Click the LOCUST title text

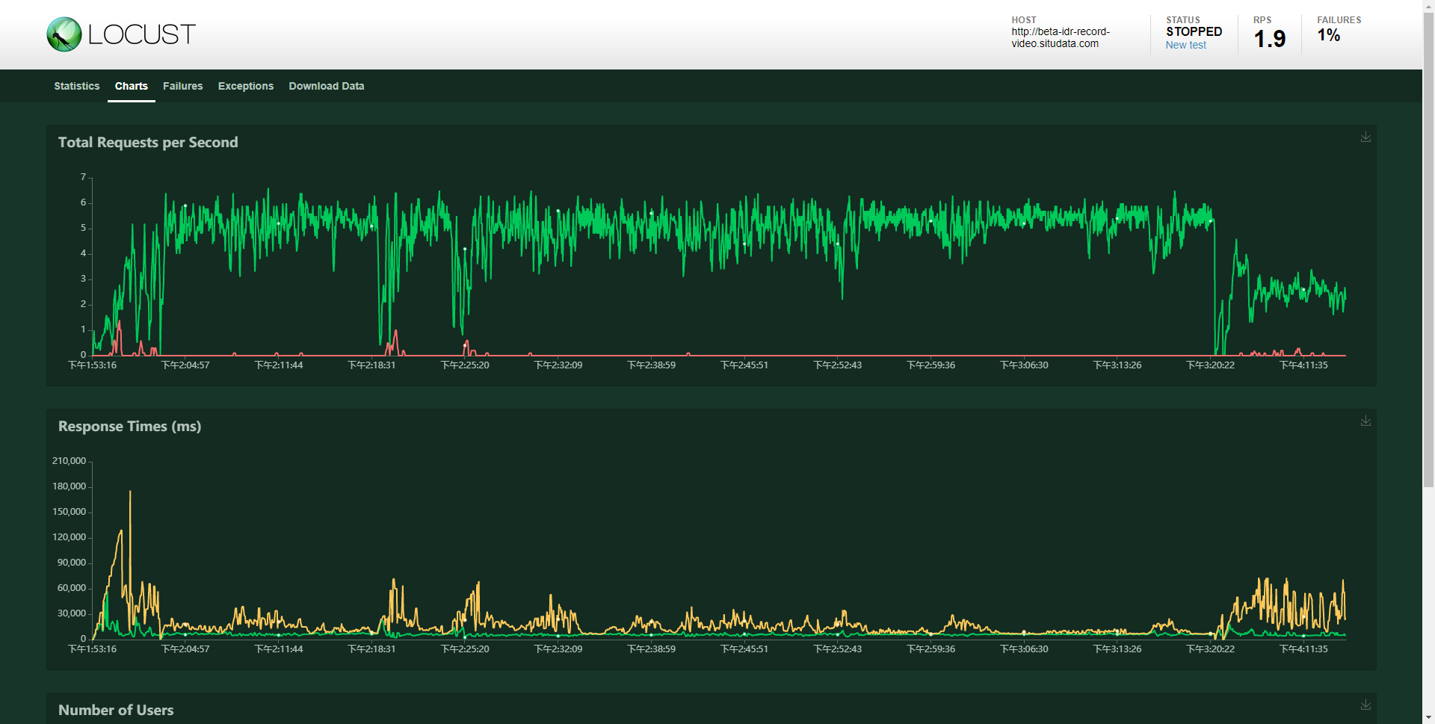click(x=141, y=34)
